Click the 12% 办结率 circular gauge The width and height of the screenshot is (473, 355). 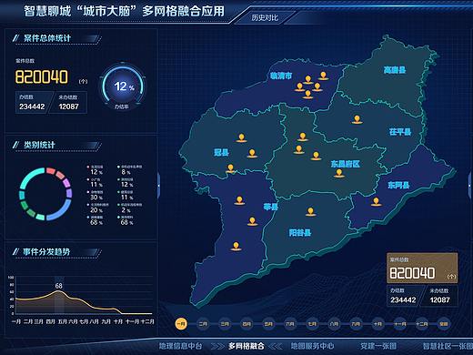[x=123, y=86]
